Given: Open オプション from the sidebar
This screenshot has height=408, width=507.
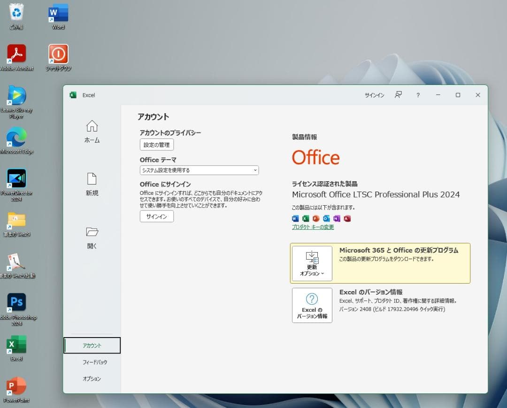Looking at the screenshot, I should [92, 378].
